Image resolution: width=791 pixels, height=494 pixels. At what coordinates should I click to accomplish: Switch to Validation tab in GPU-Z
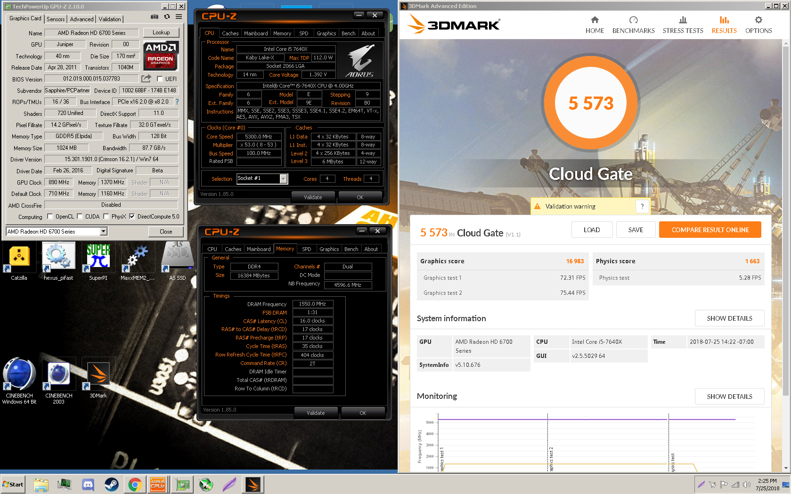click(110, 19)
